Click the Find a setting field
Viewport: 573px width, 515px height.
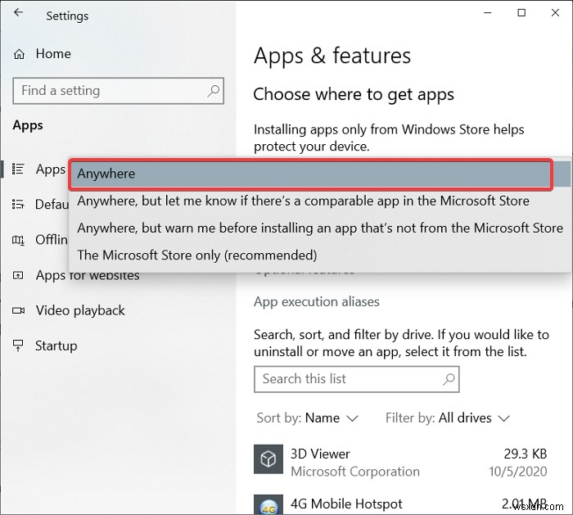[x=118, y=91]
